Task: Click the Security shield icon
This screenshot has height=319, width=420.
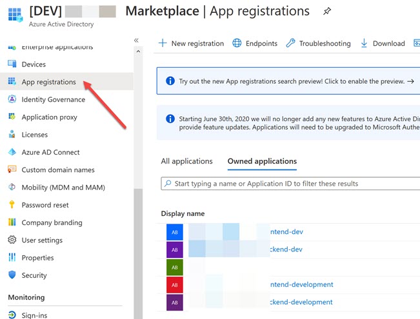Action: point(12,275)
